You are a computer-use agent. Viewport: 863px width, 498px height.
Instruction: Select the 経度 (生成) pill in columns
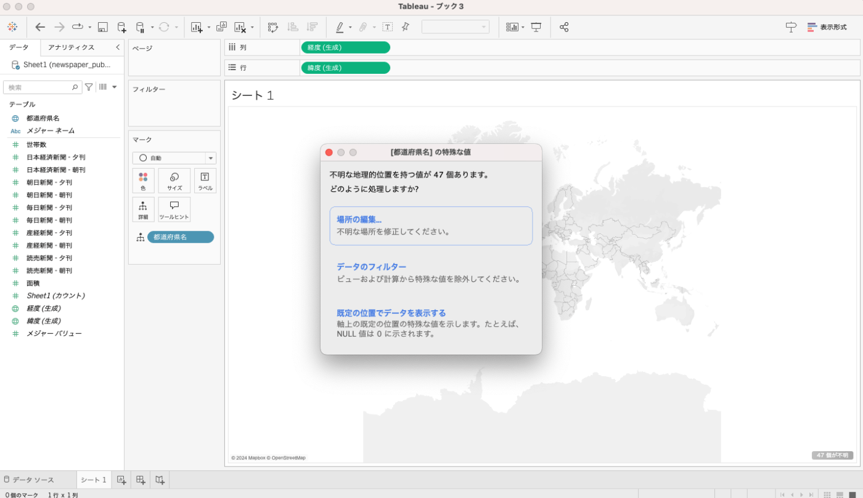345,47
